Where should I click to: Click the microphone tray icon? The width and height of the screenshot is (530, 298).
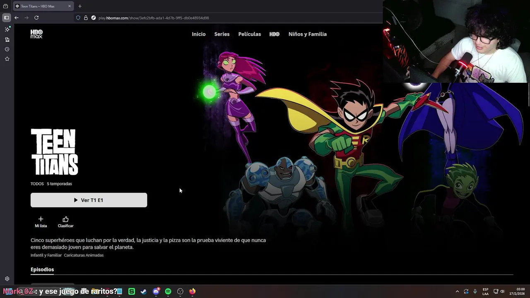tap(475, 291)
